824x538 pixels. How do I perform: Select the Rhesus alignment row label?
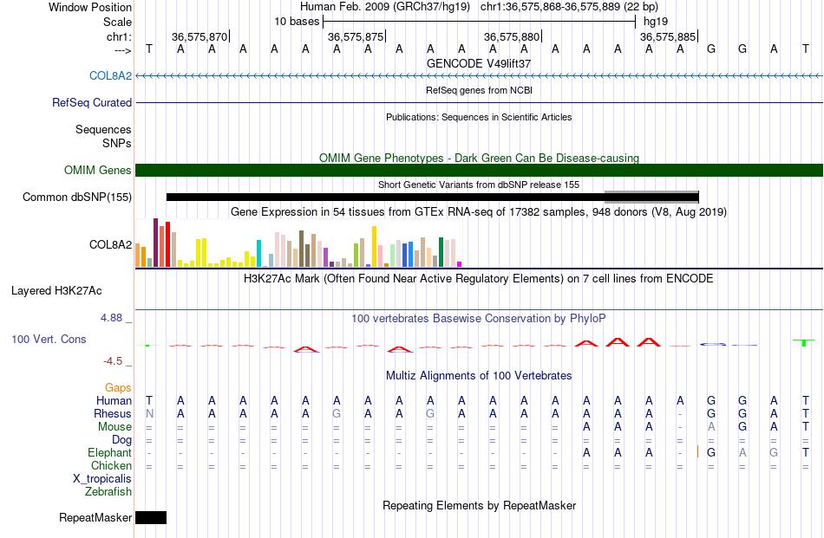click(113, 413)
